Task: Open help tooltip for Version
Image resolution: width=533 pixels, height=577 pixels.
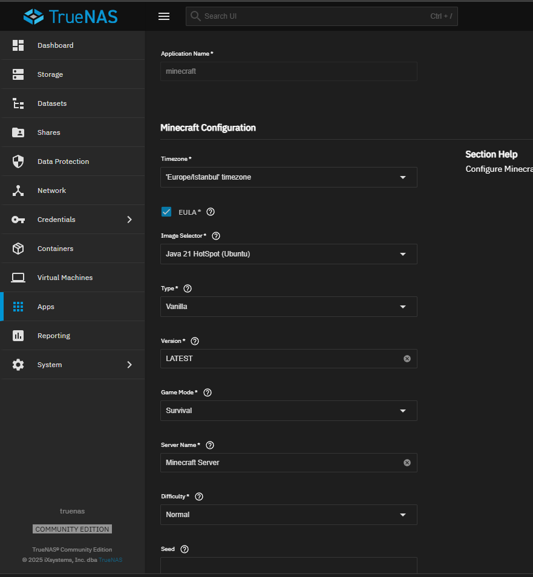Action: click(195, 341)
